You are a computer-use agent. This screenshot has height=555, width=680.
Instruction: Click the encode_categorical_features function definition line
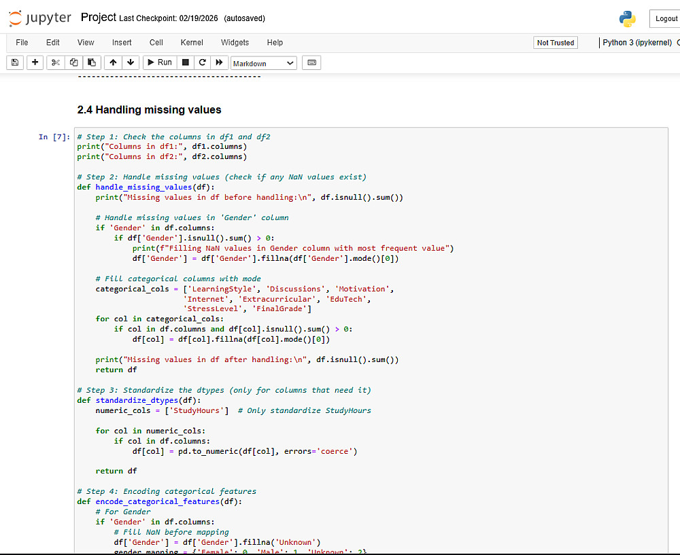click(x=160, y=501)
